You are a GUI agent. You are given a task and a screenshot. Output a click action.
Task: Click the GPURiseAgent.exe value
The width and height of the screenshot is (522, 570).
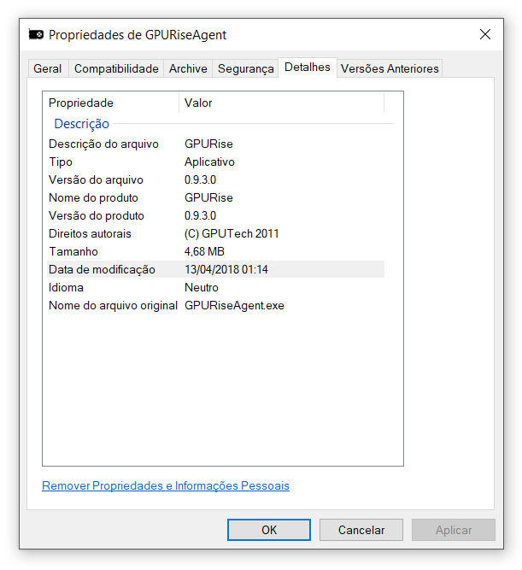pos(234,305)
